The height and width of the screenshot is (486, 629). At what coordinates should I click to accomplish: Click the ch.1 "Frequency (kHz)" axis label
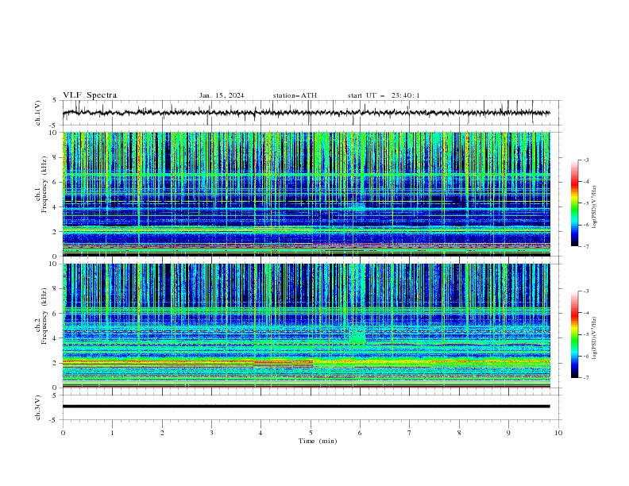pyautogui.click(x=44, y=186)
